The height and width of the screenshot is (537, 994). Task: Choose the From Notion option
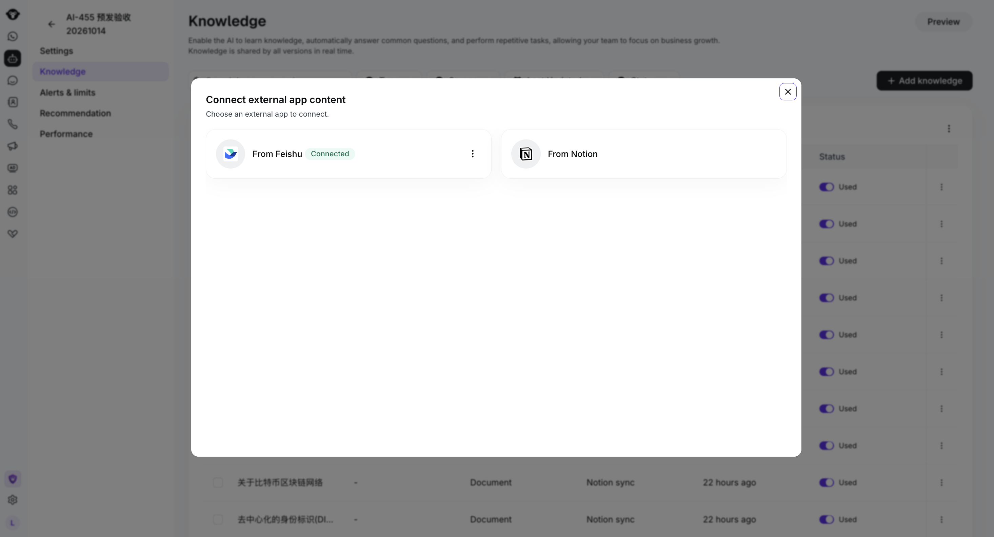(644, 154)
